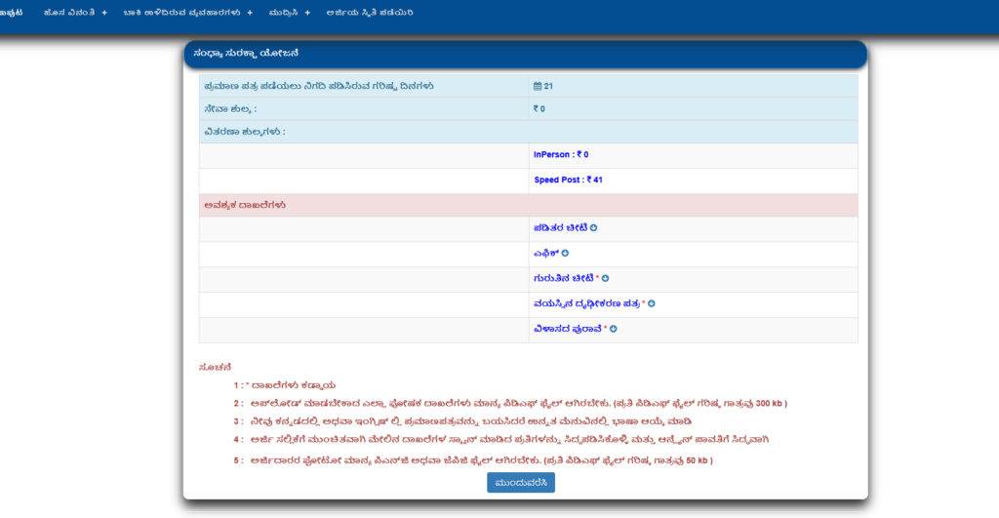Click the plus icon beside ಗುರುತಿನ ಚೀಟಿ
The width and height of the screenshot is (999, 518).
605,278
